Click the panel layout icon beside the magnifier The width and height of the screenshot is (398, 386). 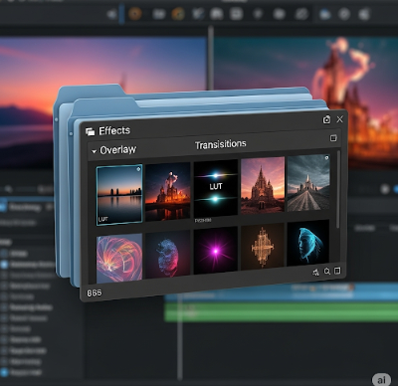point(337,271)
